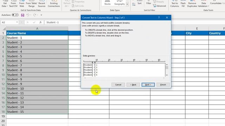
Task: Click the Name Box showing A2
Action: click(x=8, y=22)
